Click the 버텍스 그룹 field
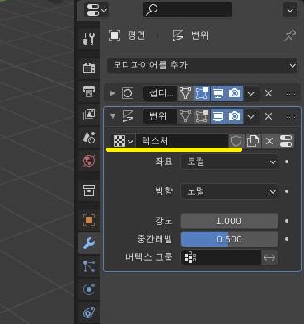Image resolution: width=304 pixels, height=324 pixels. (221, 257)
